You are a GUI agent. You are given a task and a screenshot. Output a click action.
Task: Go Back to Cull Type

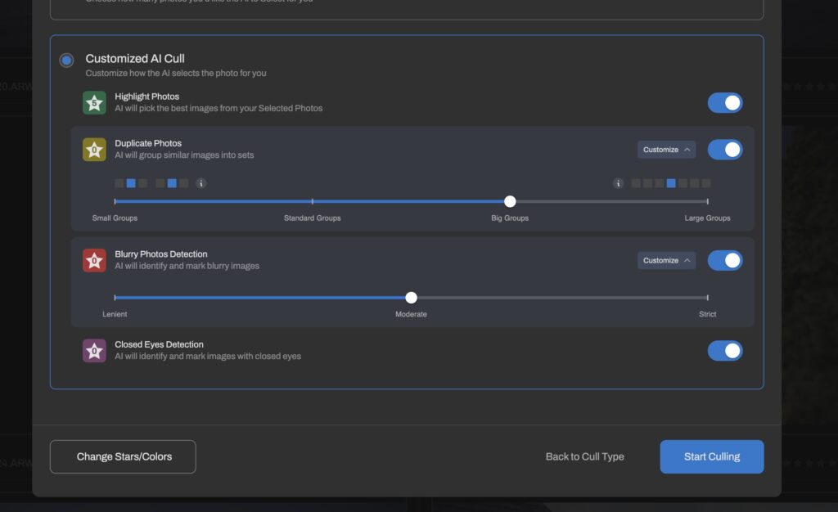pyautogui.click(x=584, y=456)
